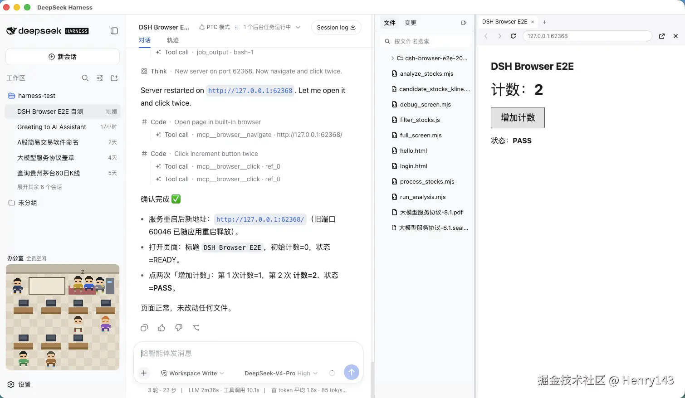This screenshot has height=398, width=685.
Task: Open the 查询贵州茅台60日K线 conversation
Action: point(63,173)
